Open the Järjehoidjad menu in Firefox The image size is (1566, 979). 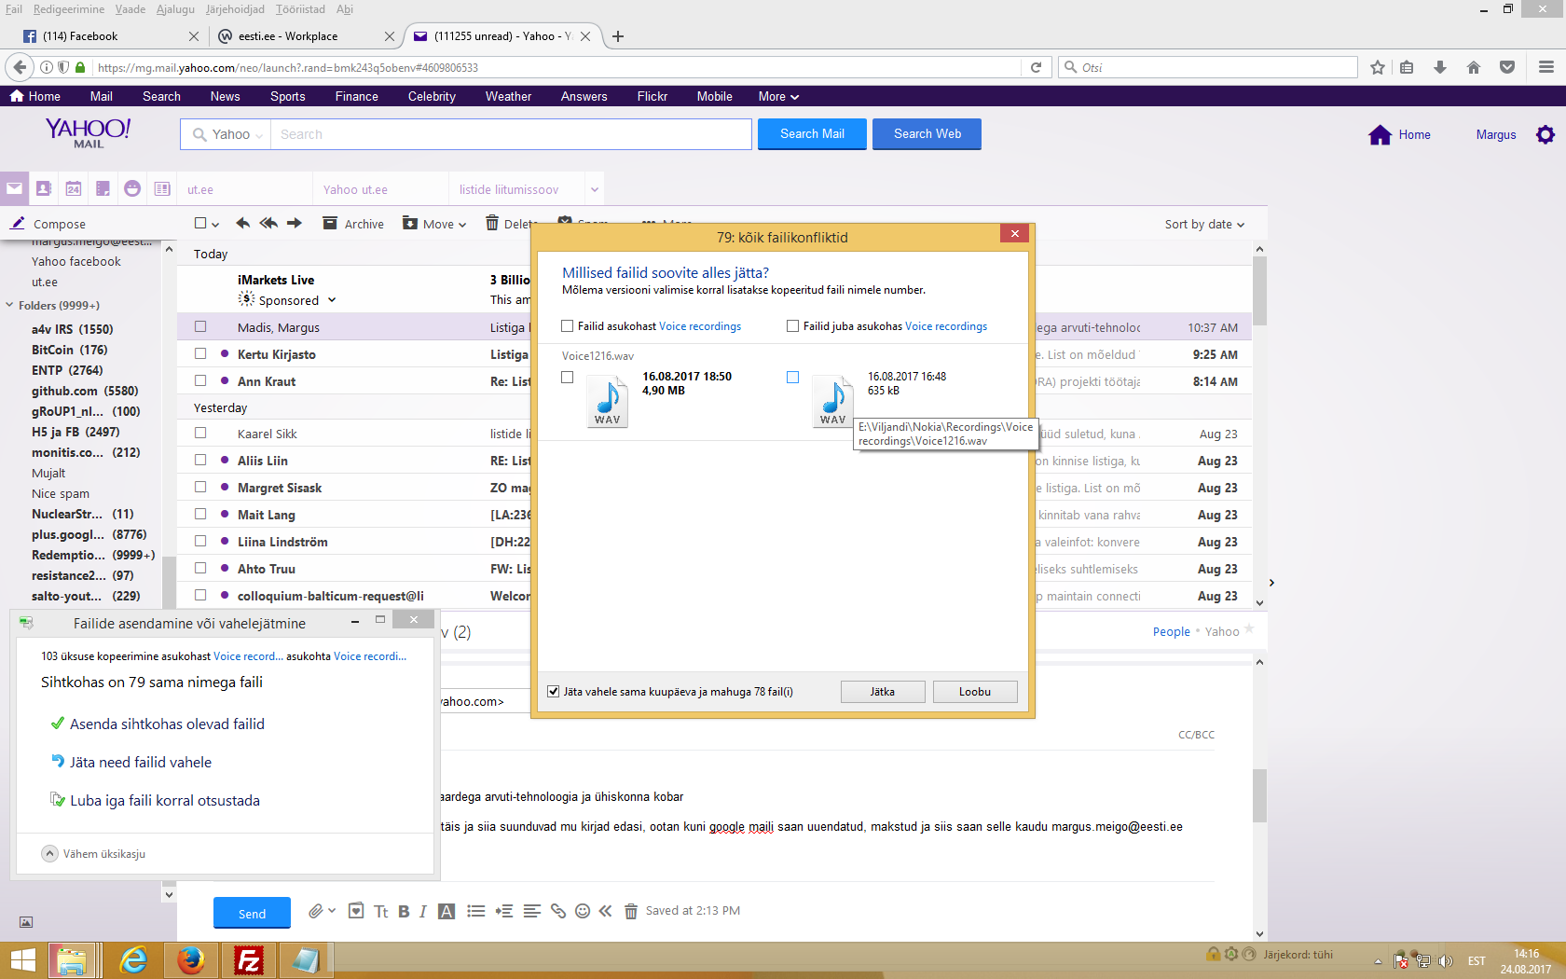[x=235, y=9]
